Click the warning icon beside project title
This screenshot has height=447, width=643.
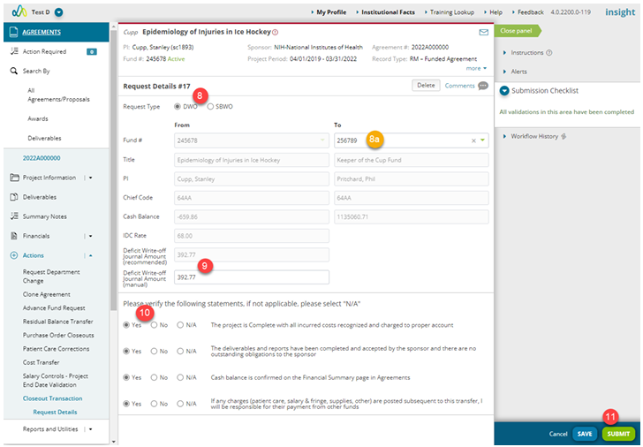[x=276, y=32]
